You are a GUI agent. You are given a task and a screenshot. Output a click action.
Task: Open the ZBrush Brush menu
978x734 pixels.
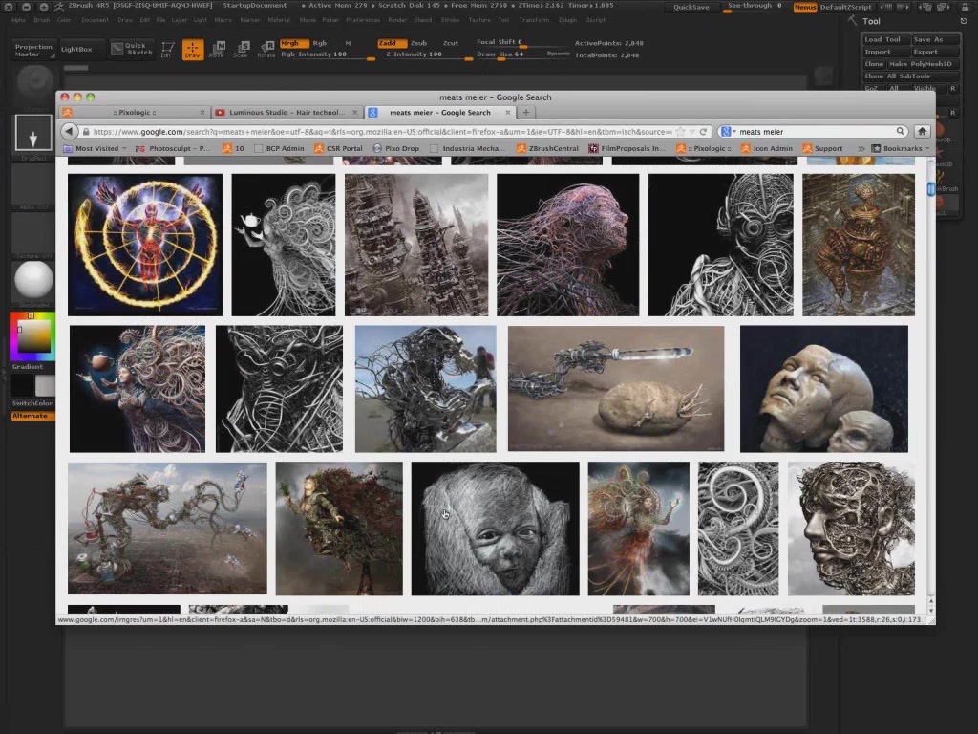[x=42, y=20]
